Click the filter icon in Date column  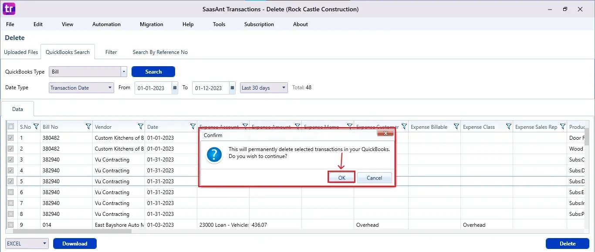(193, 127)
